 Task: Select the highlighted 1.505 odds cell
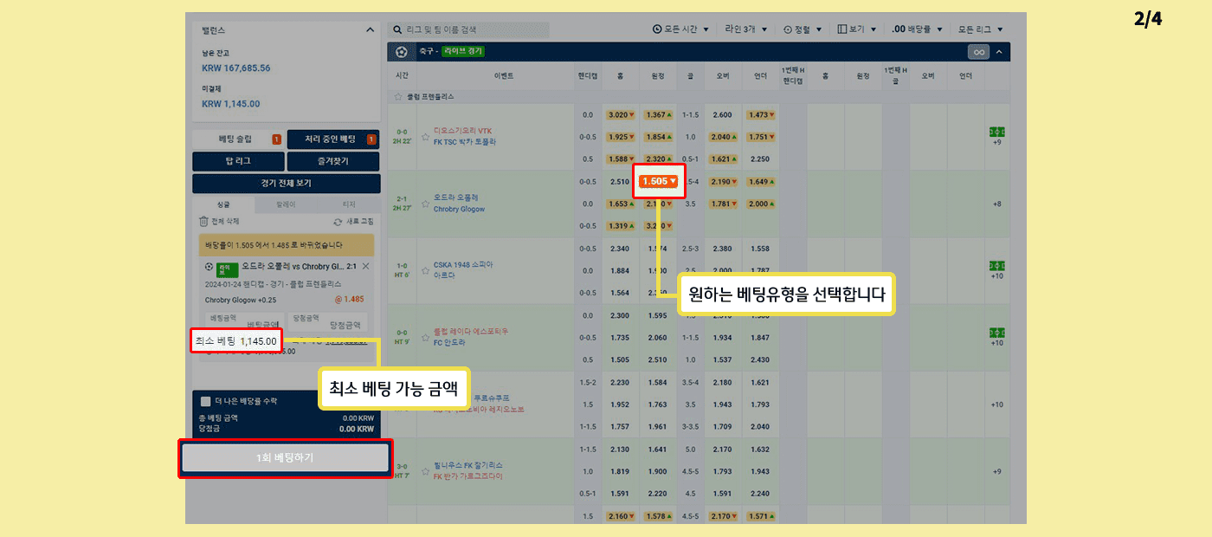(658, 182)
